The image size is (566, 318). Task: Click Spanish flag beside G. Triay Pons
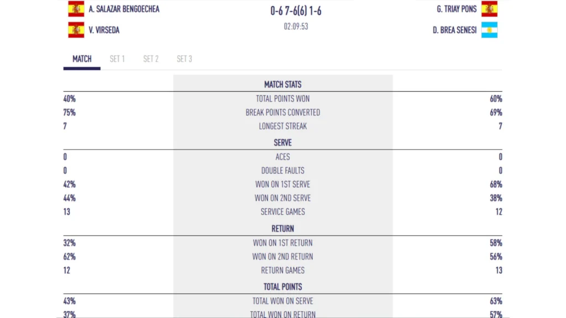tap(489, 9)
